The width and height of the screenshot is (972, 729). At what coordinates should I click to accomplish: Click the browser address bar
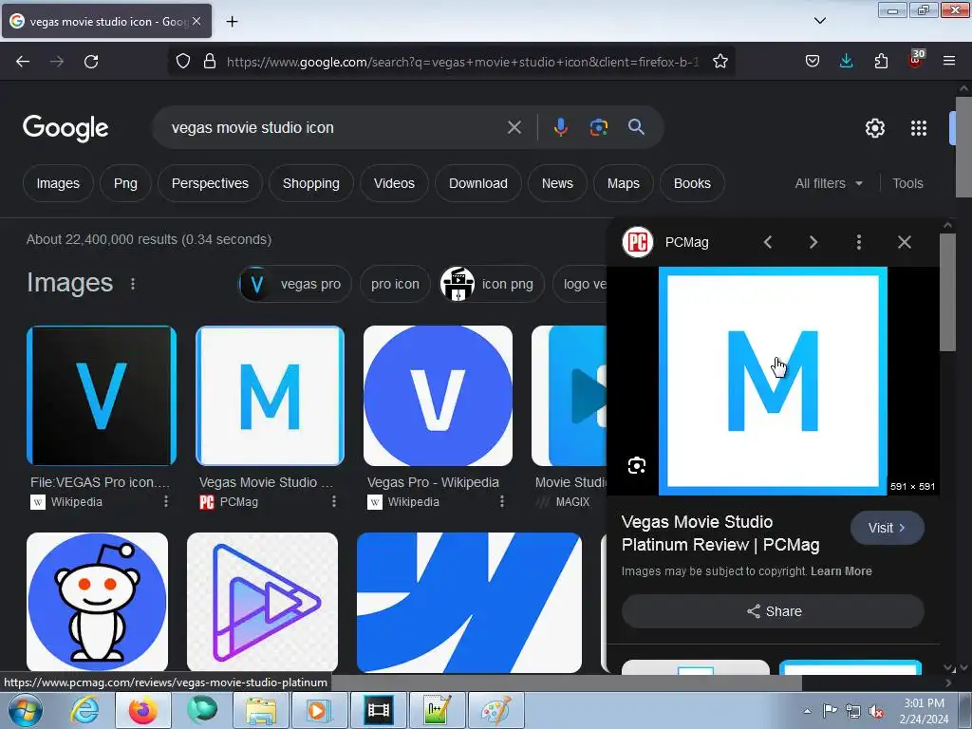click(x=462, y=62)
